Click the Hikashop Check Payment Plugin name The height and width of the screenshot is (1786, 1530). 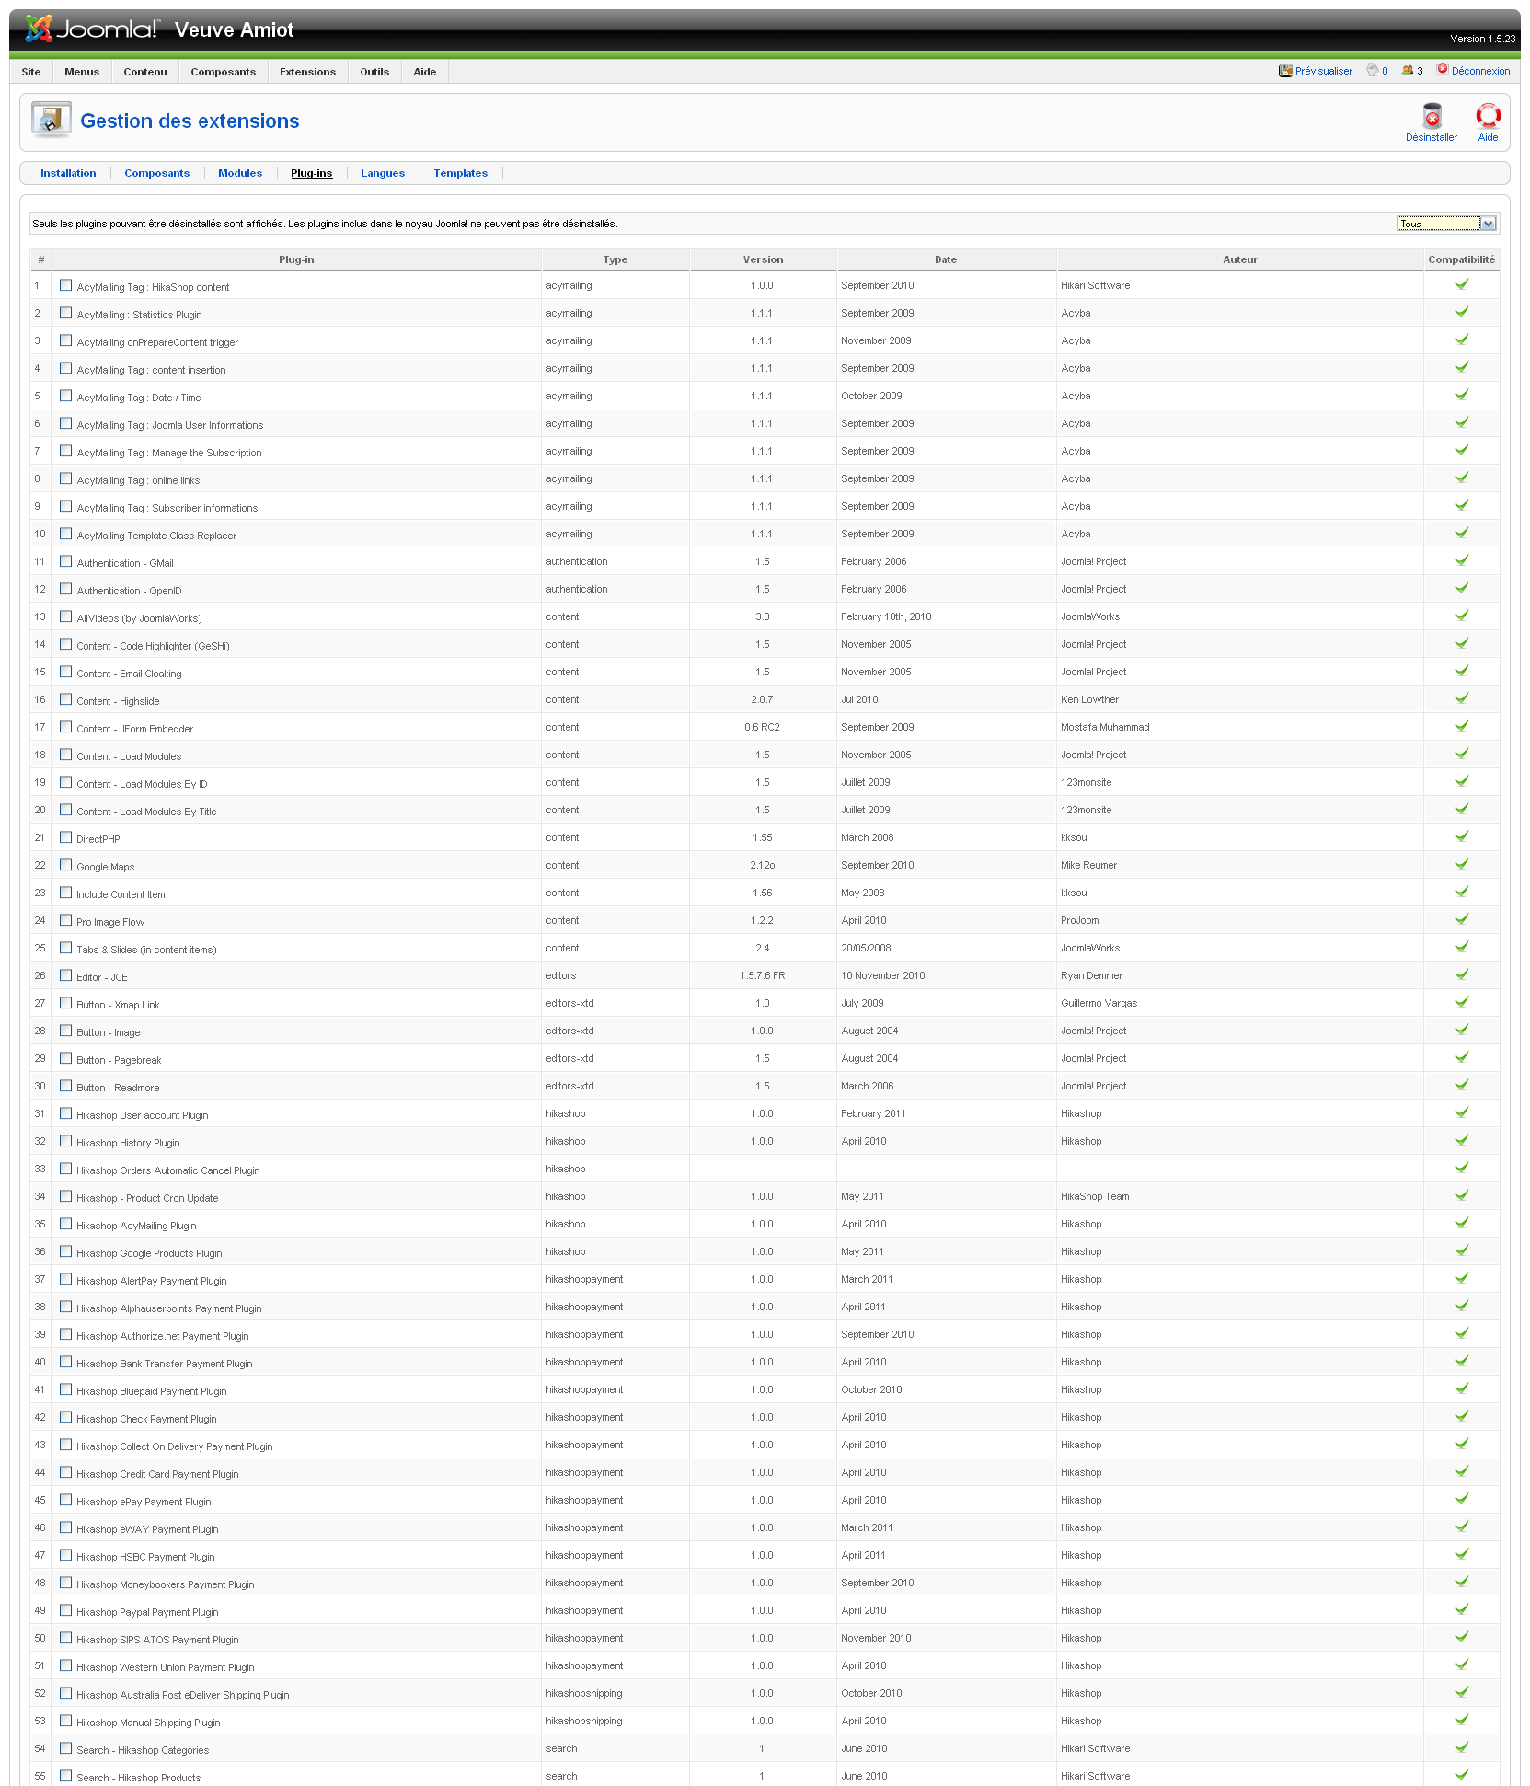(x=146, y=1419)
